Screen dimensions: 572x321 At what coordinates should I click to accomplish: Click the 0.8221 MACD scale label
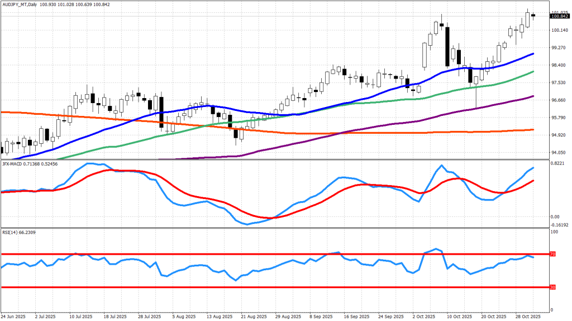559,162
